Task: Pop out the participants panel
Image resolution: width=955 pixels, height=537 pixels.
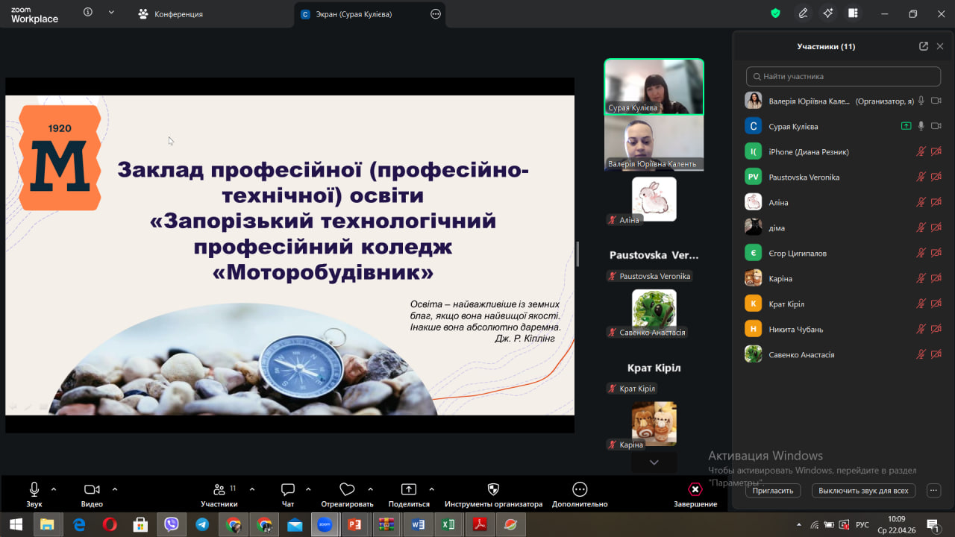Action: point(924,46)
